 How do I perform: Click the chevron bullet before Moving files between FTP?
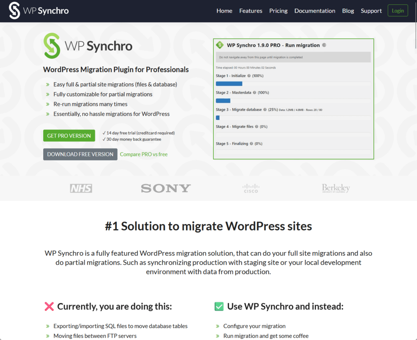click(x=48, y=336)
